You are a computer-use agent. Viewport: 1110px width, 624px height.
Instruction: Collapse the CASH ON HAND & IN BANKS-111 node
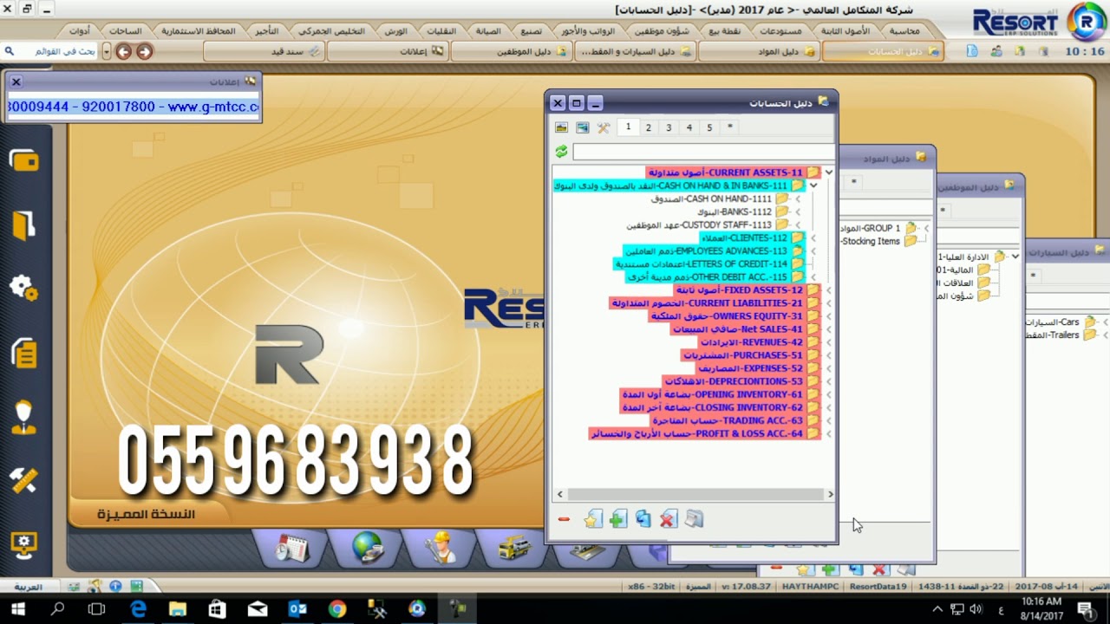click(x=813, y=185)
